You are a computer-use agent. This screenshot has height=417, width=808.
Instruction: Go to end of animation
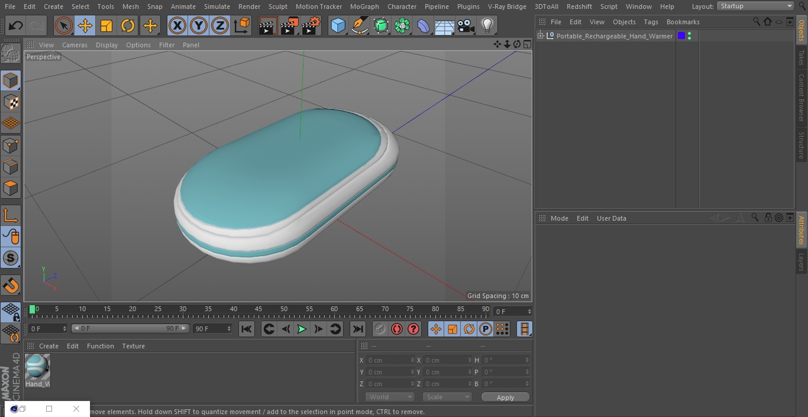(357, 329)
